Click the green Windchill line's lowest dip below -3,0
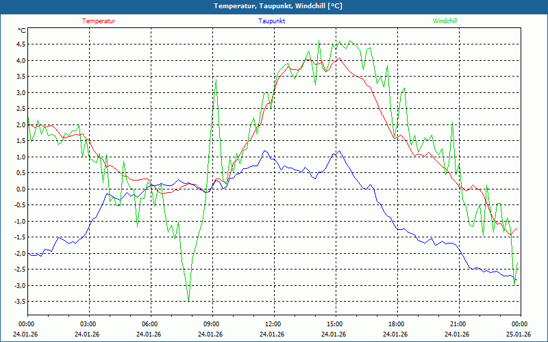This screenshot has width=548, height=342. tap(188, 300)
